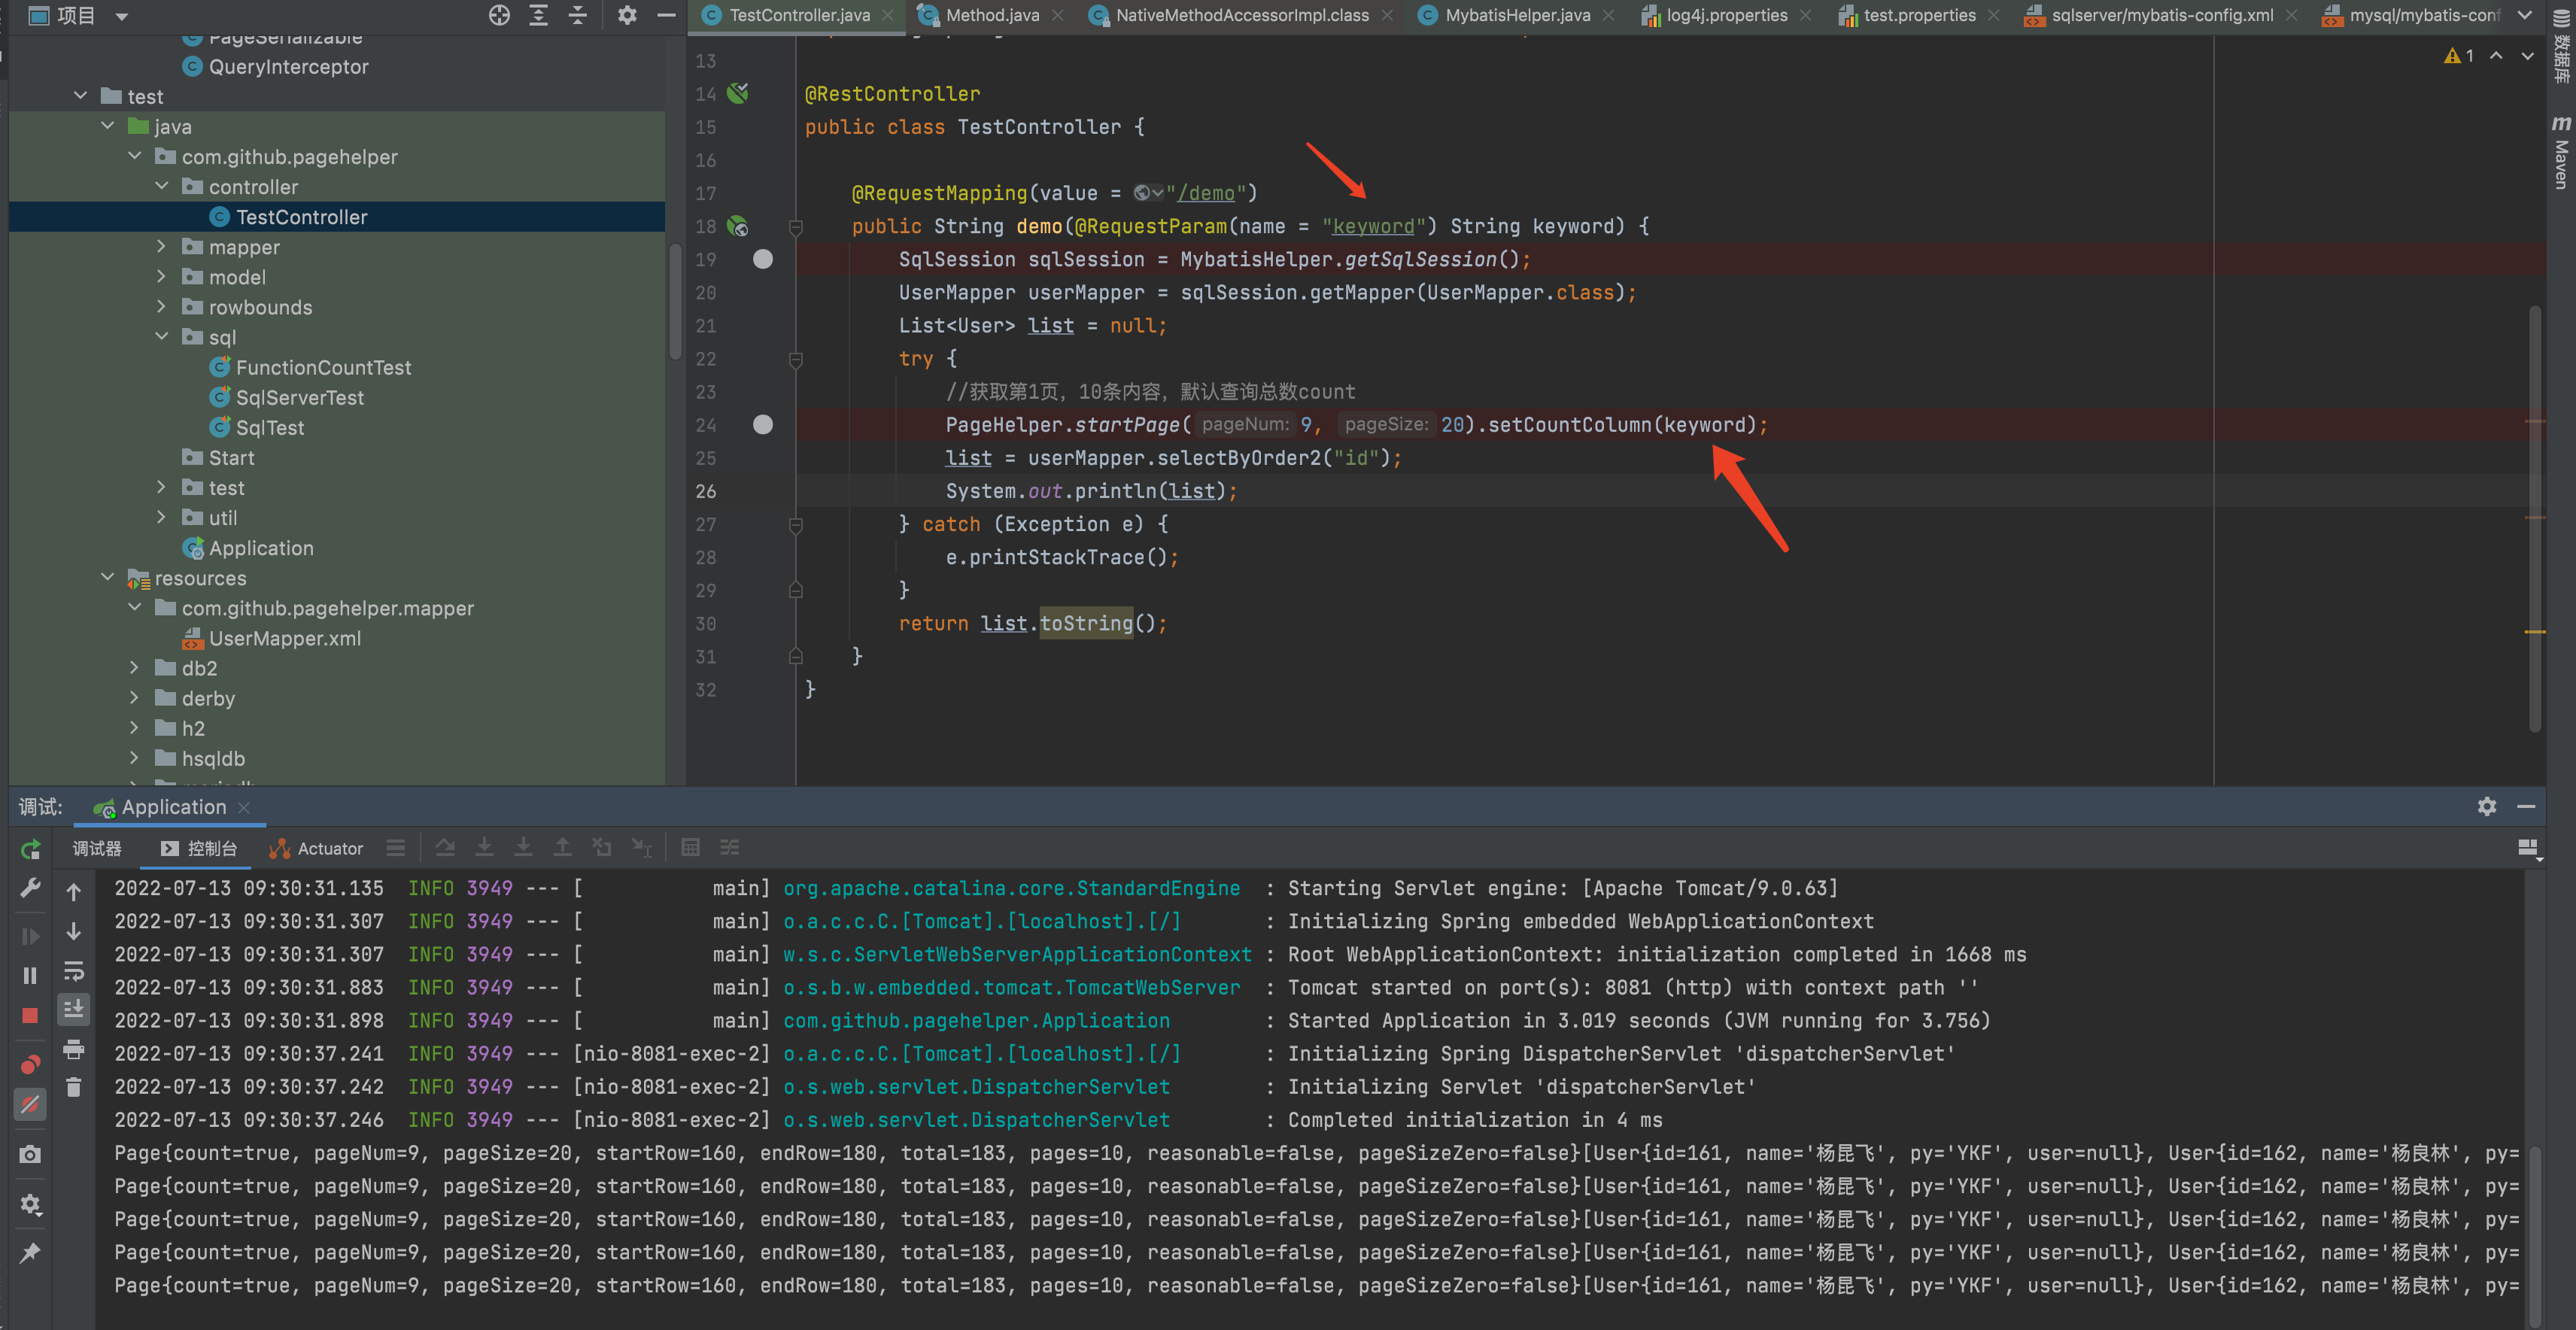The width and height of the screenshot is (2576, 1330).
Task: Toggle Mute Breakpoints button
Action: pyautogui.click(x=30, y=1104)
